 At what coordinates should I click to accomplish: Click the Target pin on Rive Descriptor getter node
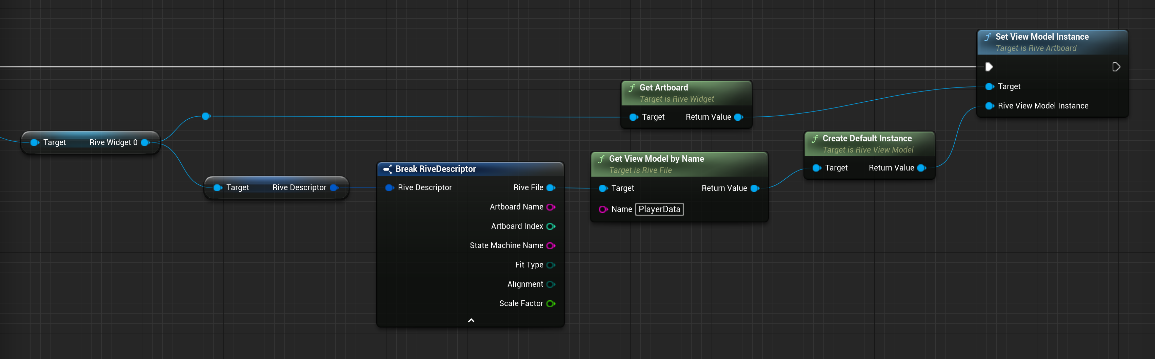[218, 188]
